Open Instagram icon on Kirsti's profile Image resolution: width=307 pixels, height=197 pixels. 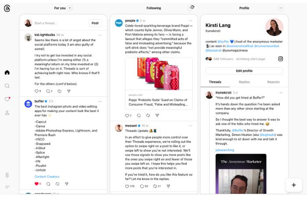pos(280,59)
